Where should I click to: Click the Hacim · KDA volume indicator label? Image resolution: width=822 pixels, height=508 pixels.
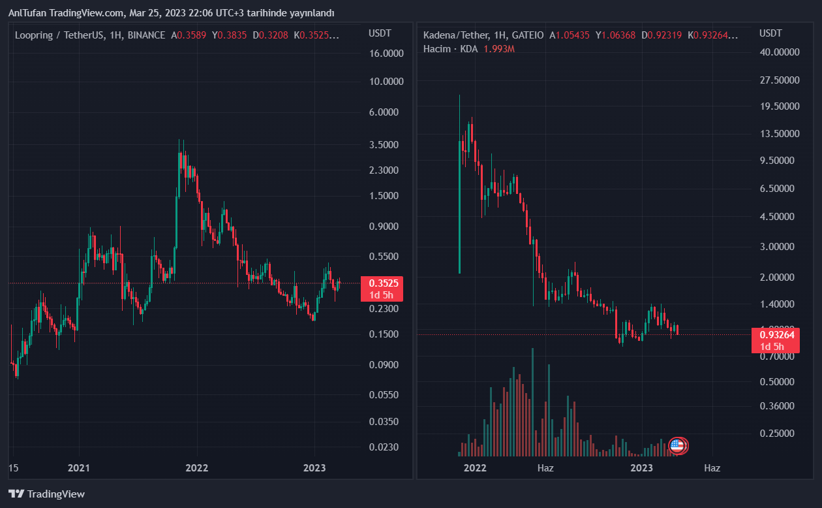click(x=450, y=50)
